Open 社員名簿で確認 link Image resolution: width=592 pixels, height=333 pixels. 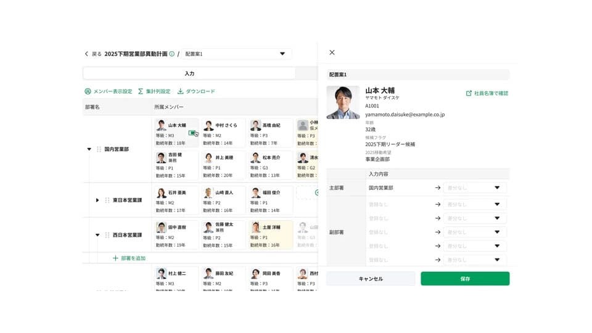tap(487, 93)
